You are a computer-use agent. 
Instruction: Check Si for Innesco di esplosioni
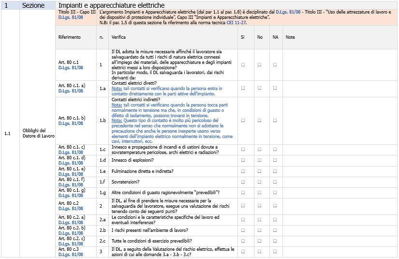coord(243,160)
